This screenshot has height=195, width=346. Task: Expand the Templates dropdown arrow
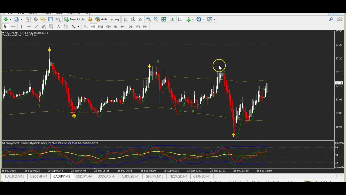click(x=215, y=19)
